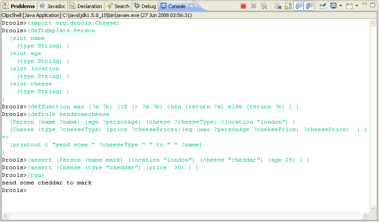Toggle show console on standard output change

[x=299, y=6]
